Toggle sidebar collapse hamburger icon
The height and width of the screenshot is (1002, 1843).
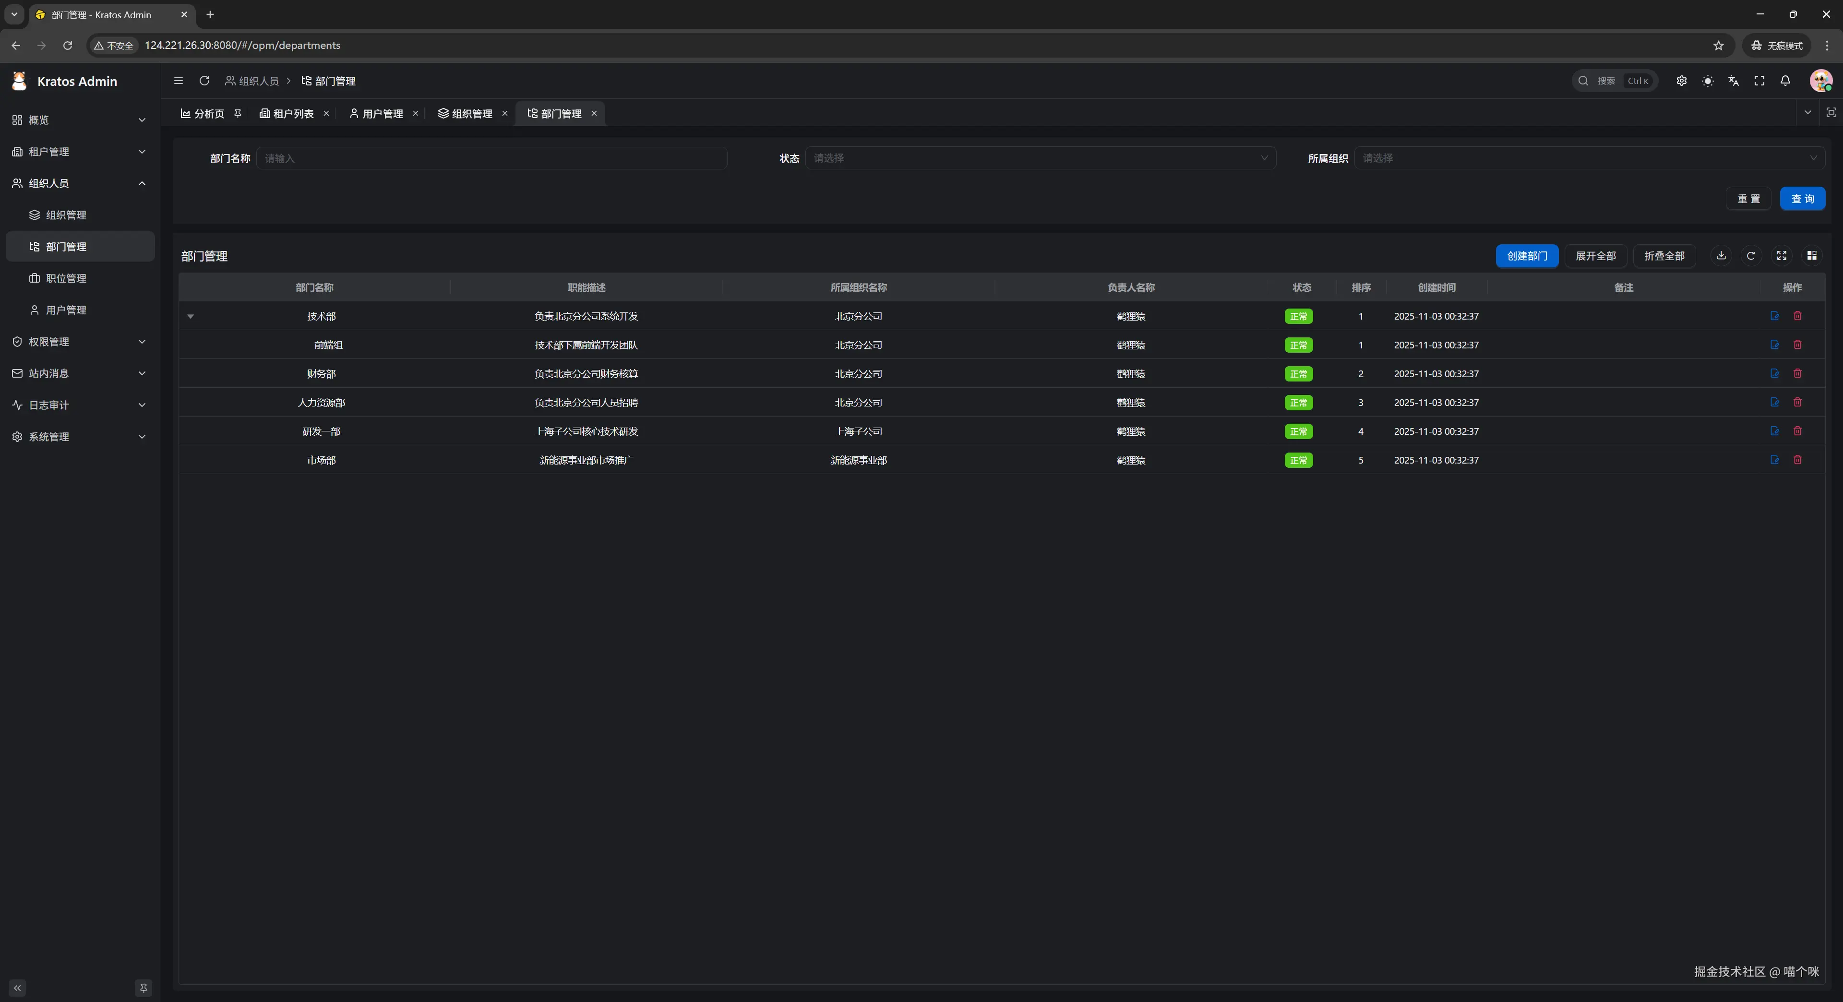pos(178,81)
